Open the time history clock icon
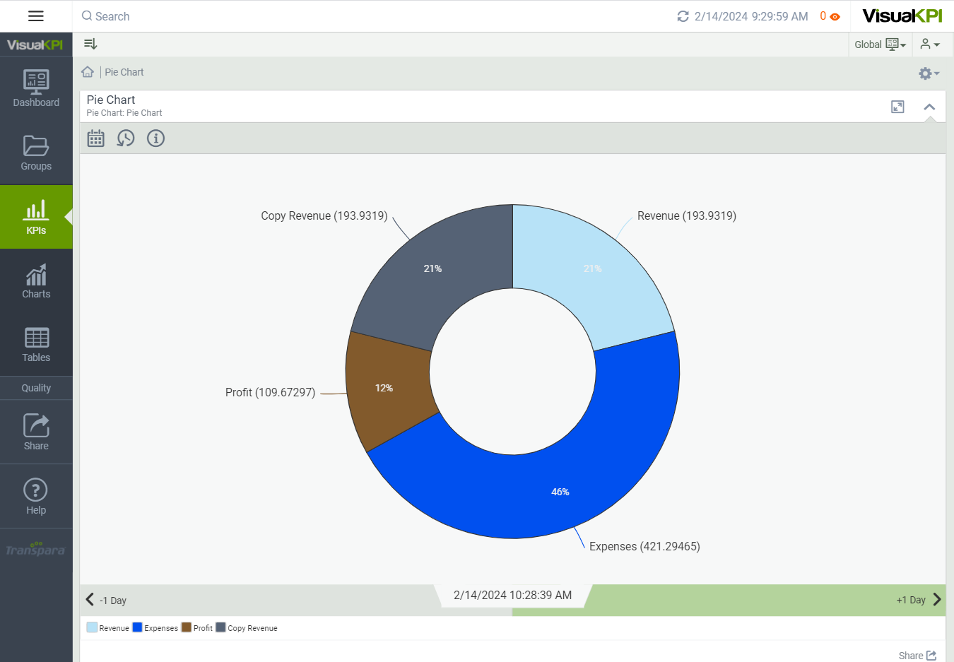Image resolution: width=954 pixels, height=662 pixels. pos(126,138)
